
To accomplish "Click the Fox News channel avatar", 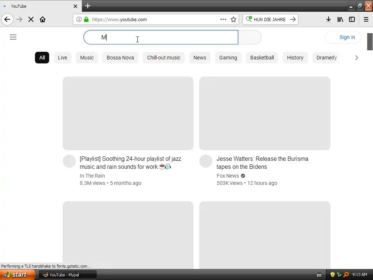I will click(x=206, y=161).
